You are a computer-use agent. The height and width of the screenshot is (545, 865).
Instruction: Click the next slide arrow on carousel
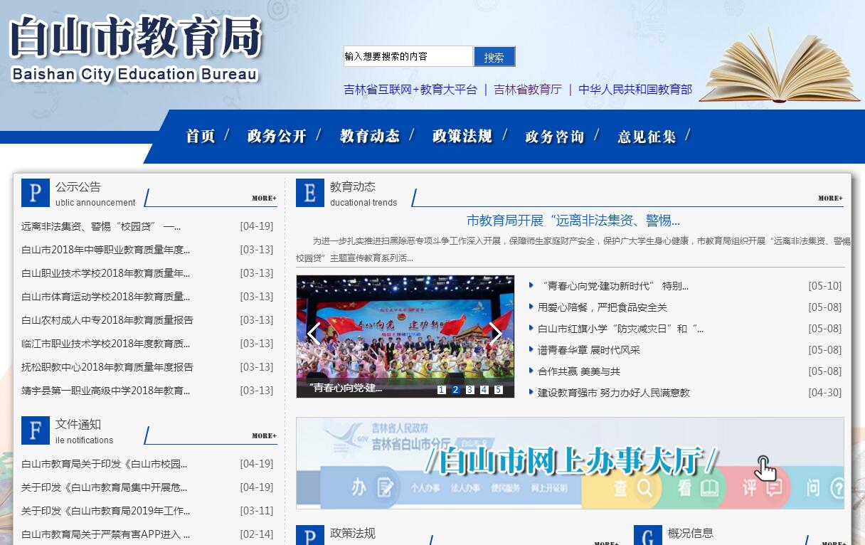495,333
